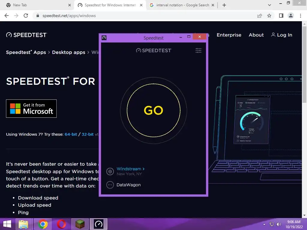
Task: Toggle the Chrome side panel
Action: 281,16
